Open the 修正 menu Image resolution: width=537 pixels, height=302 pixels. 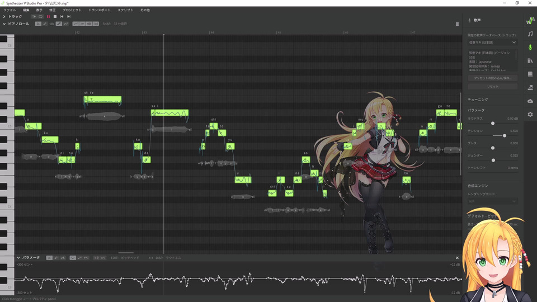pos(53,10)
